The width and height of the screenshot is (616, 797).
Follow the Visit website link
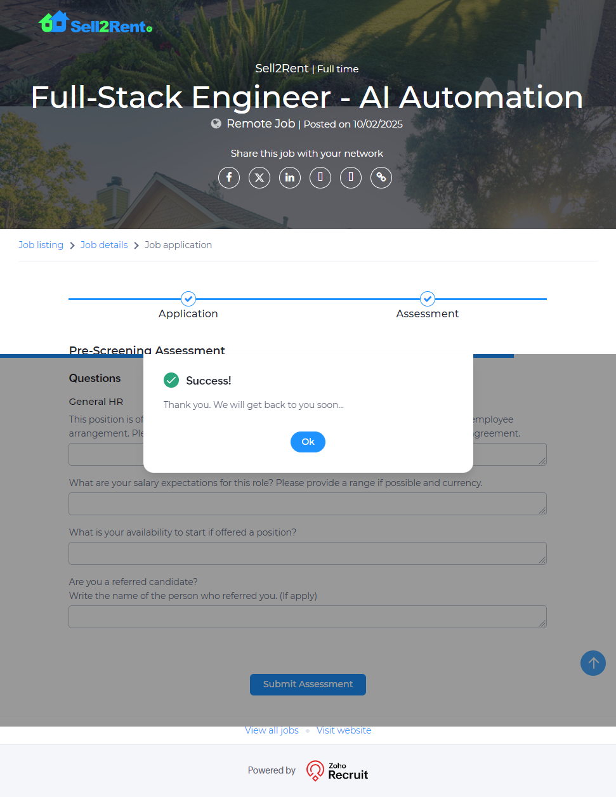pyautogui.click(x=344, y=730)
